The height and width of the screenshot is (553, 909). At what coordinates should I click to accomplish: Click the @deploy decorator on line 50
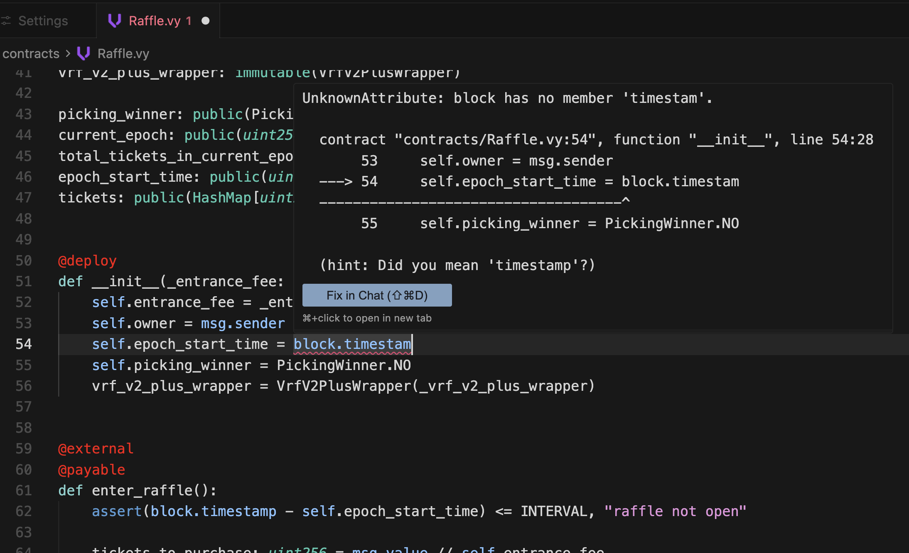[87, 261]
